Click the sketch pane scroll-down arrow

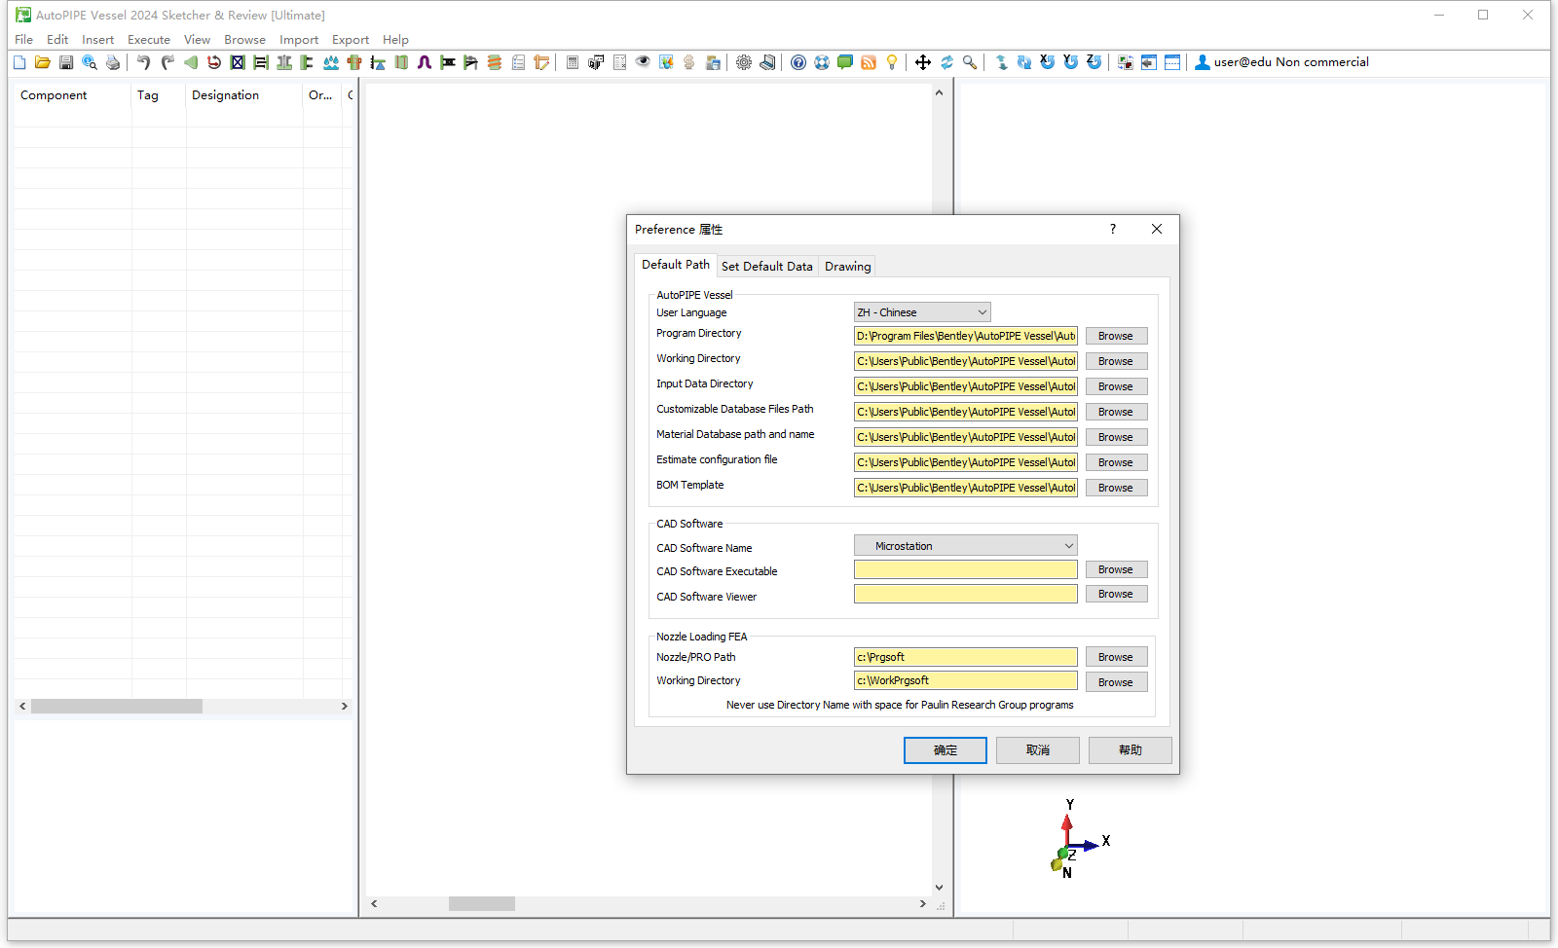[x=939, y=888]
